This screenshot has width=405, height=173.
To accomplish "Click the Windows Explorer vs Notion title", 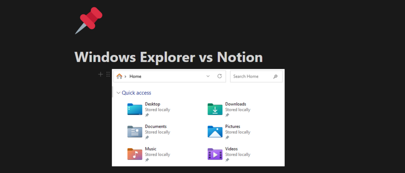I will click(169, 57).
